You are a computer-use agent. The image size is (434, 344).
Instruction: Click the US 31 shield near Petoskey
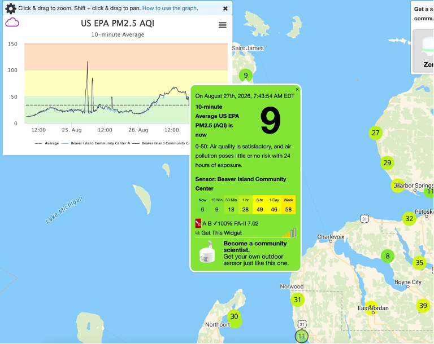point(365,219)
